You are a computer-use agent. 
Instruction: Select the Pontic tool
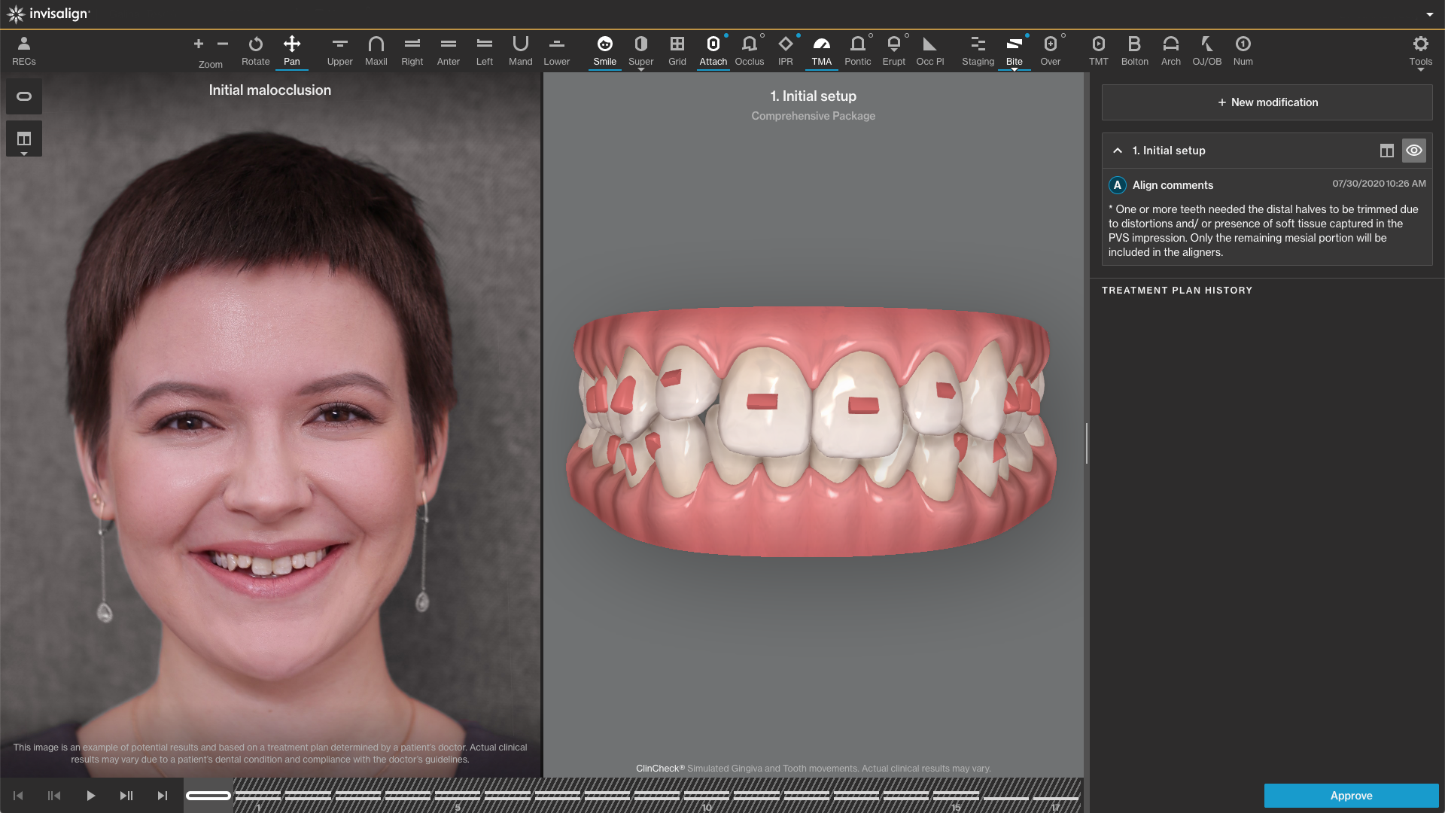point(857,50)
